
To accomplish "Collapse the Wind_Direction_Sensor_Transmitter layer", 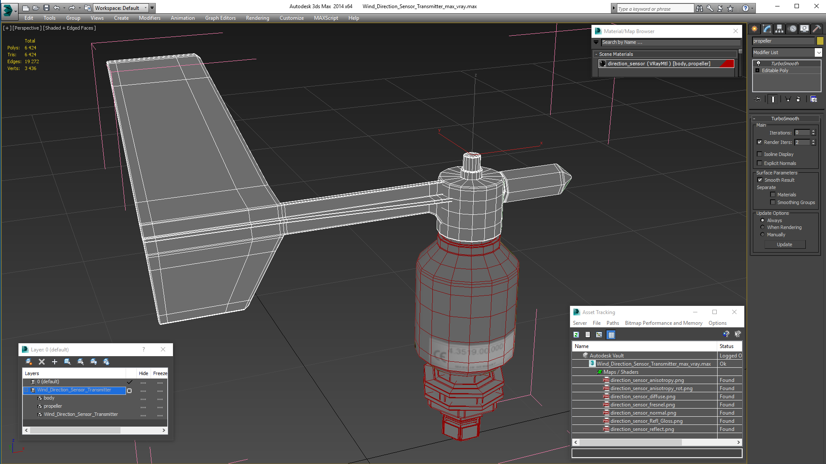I will pos(26,390).
